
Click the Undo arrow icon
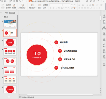[23, 1]
